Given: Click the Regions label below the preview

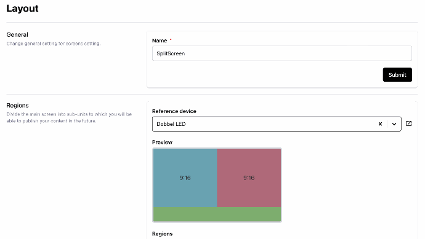Looking at the screenshot, I should coord(162,234).
